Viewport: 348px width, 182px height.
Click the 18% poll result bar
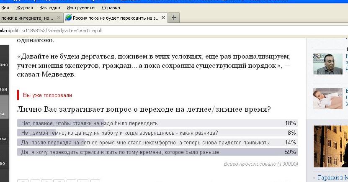157,123
